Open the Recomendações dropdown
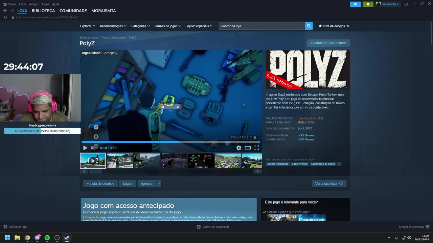433x243 pixels. point(113,26)
